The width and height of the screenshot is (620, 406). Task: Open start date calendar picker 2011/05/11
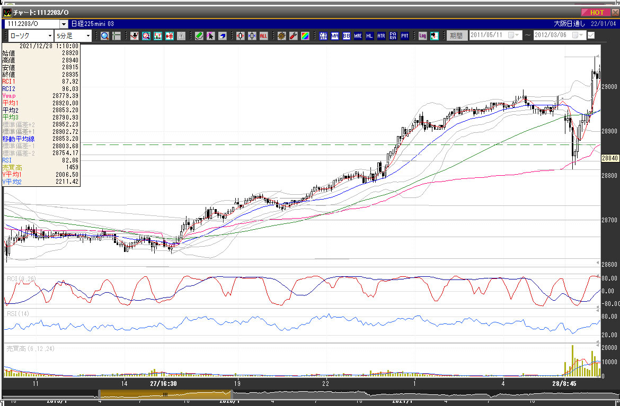tap(512, 35)
